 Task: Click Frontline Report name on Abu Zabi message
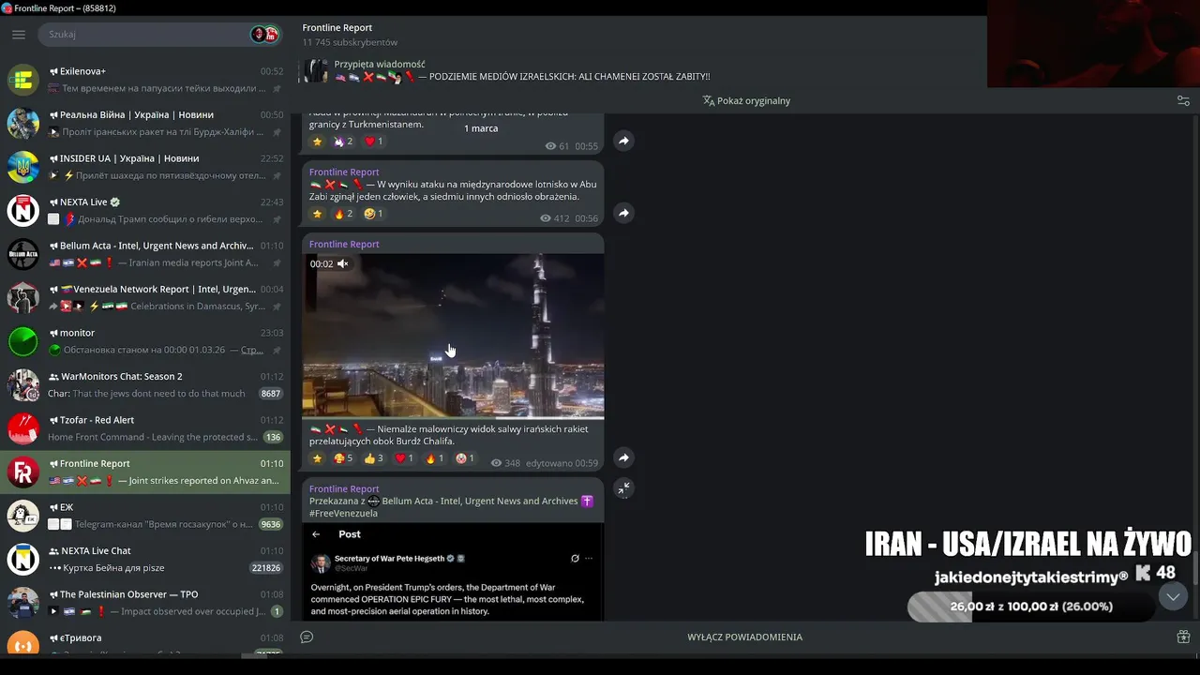344,172
